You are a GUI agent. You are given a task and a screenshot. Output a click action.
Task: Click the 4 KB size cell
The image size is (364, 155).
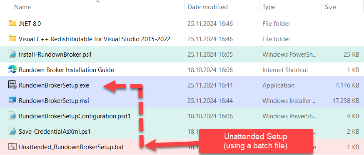click(353, 116)
